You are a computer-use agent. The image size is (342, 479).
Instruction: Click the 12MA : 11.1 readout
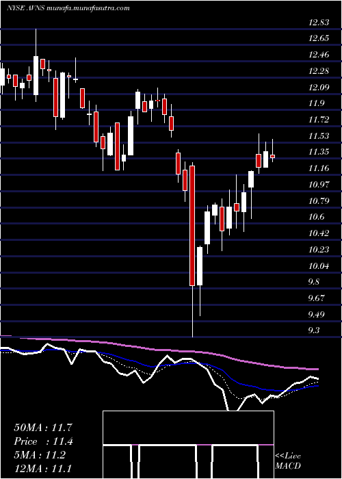(x=43, y=468)
